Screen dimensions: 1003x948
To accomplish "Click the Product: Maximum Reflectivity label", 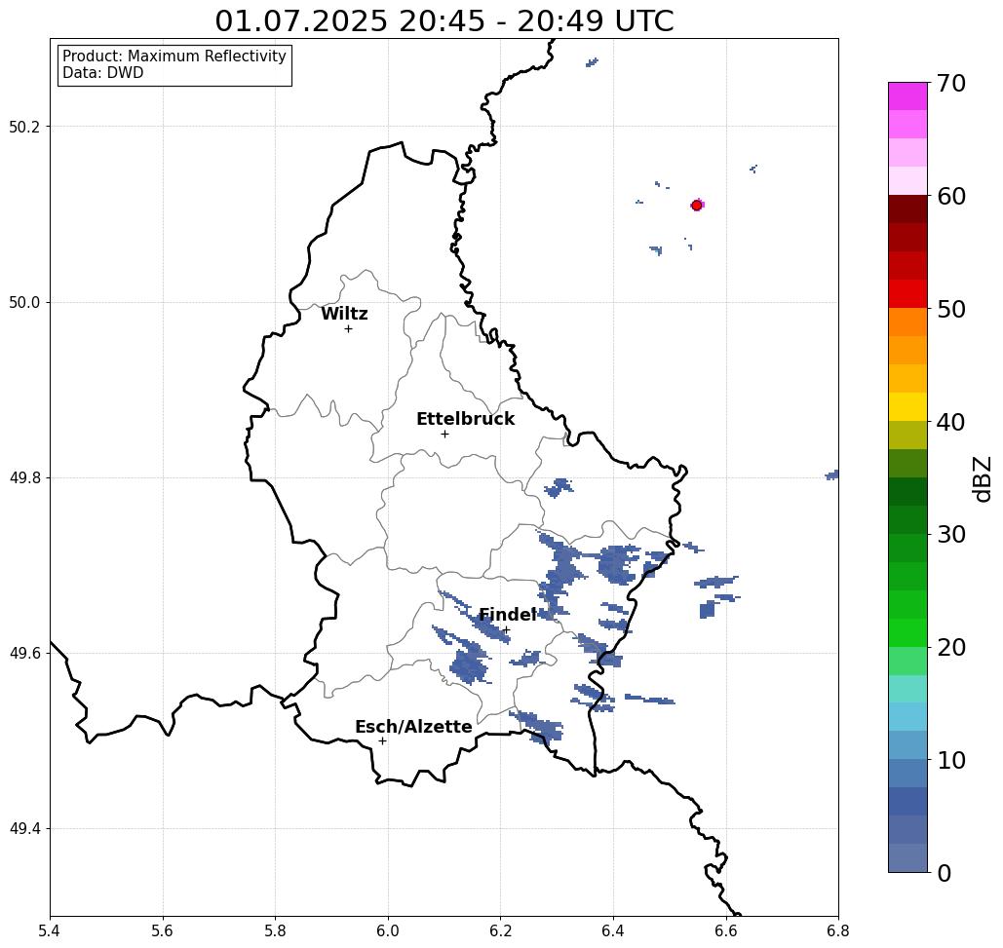I will [x=174, y=57].
